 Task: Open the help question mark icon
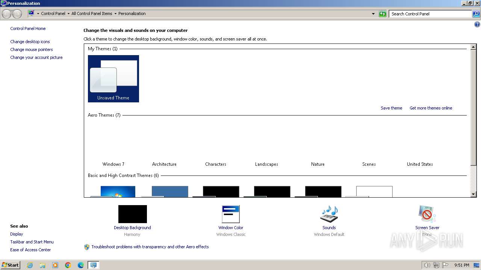point(477,25)
